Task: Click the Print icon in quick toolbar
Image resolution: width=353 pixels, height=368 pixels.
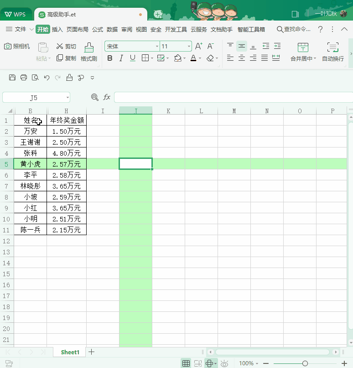Action: point(24,78)
